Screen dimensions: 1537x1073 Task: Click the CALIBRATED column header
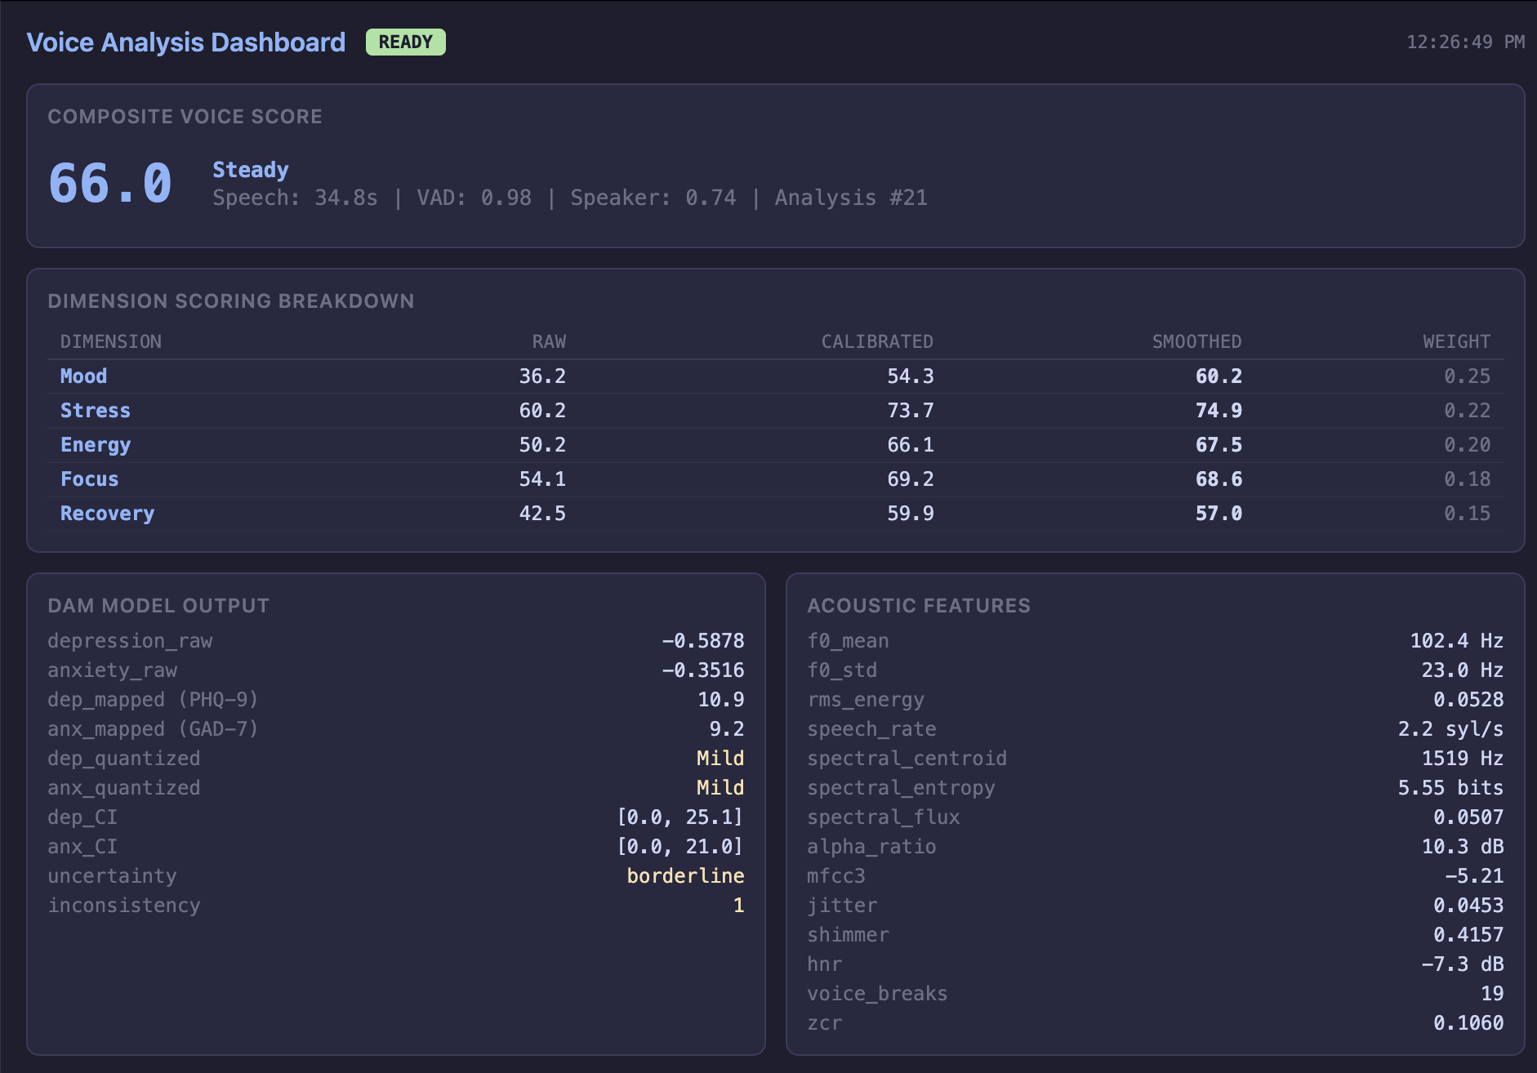(x=877, y=341)
